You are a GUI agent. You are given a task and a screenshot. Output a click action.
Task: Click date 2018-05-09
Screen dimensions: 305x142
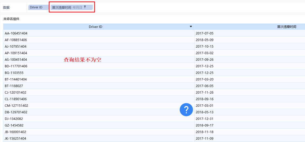tap(205, 40)
